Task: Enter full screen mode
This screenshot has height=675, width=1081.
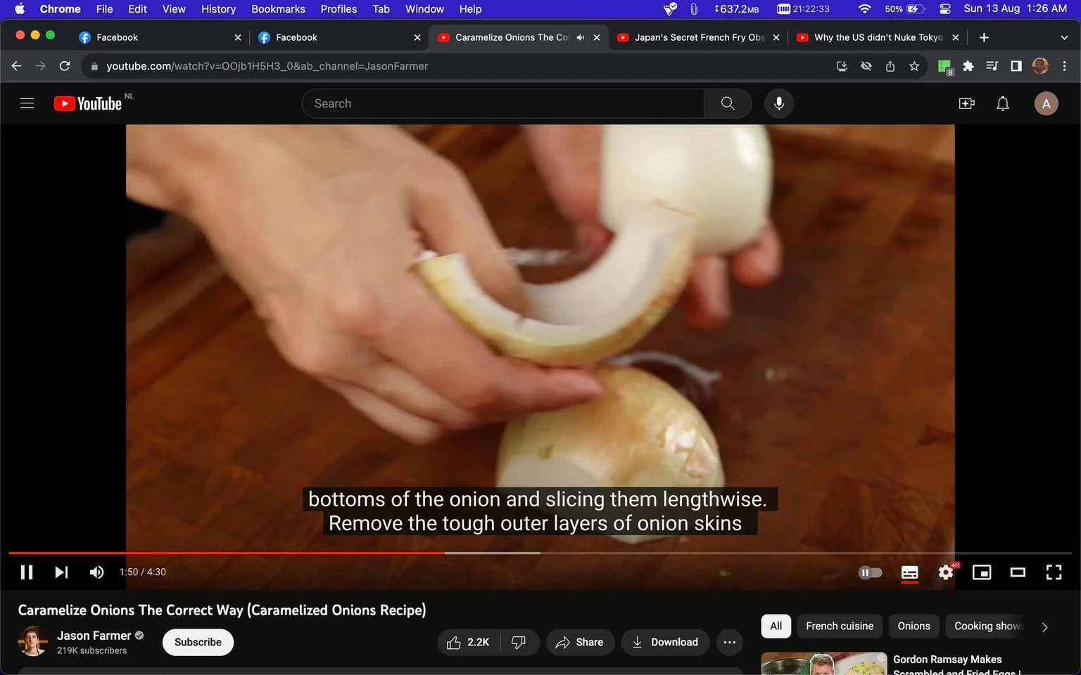Action: tap(1054, 572)
